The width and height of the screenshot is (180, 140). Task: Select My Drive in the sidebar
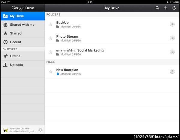(23, 16)
